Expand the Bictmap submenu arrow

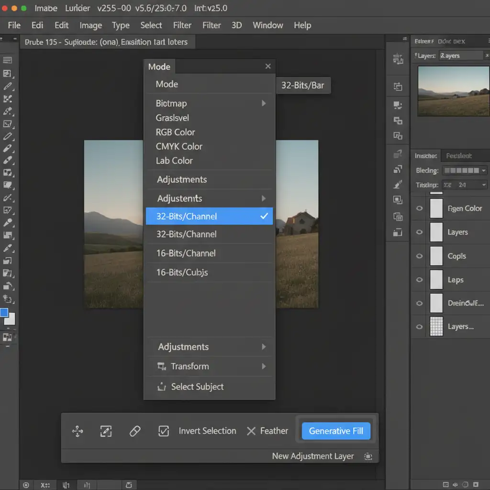point(264,103)
